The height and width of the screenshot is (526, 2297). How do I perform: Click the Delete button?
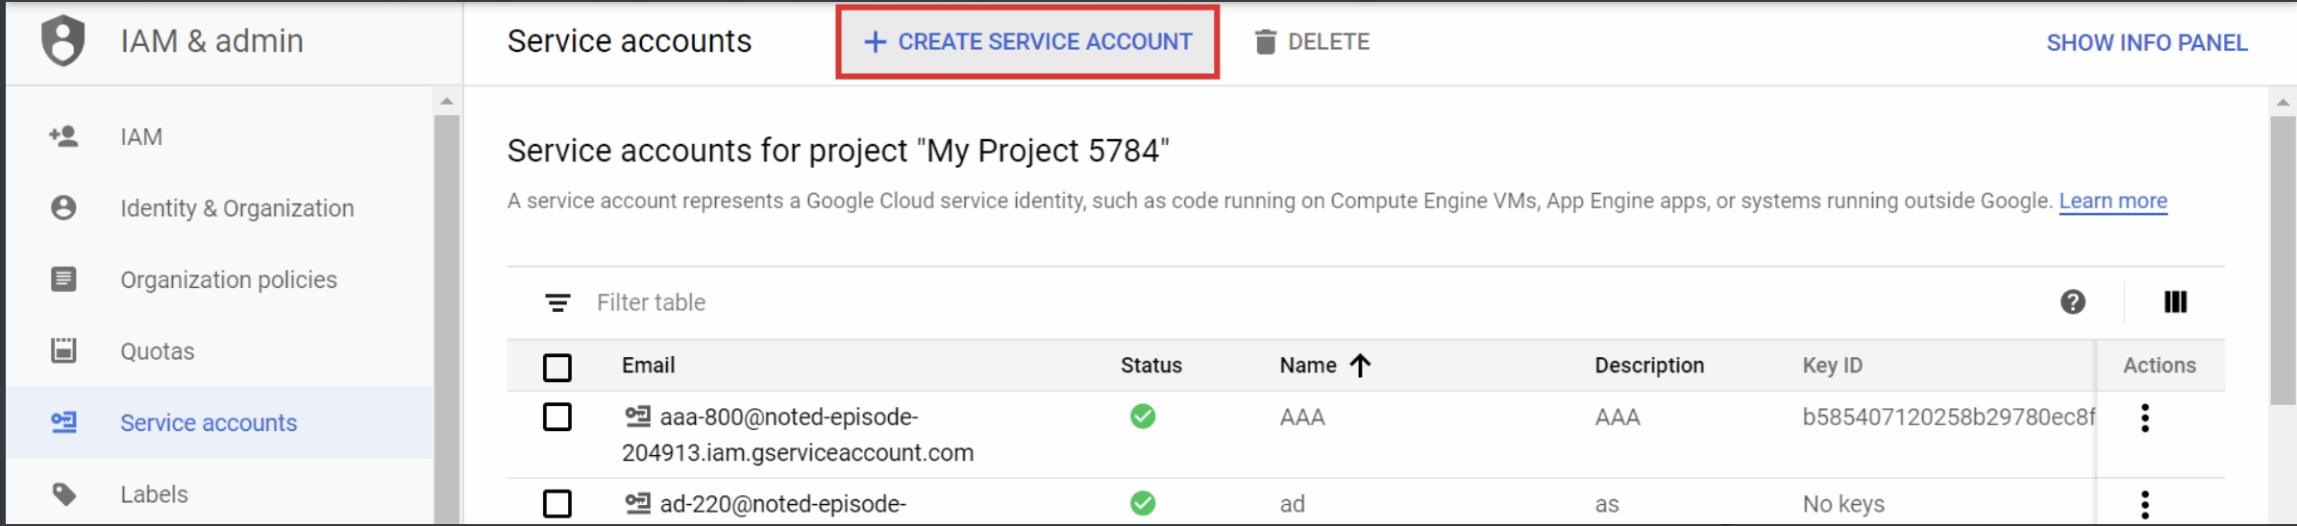tap(1312, 42)
